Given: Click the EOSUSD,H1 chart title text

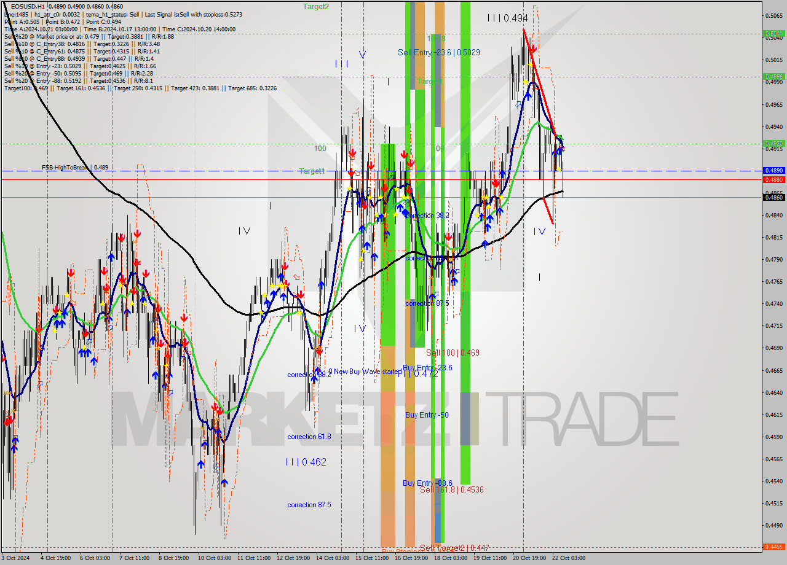Looking at the screenshot, I should (28, 6).
